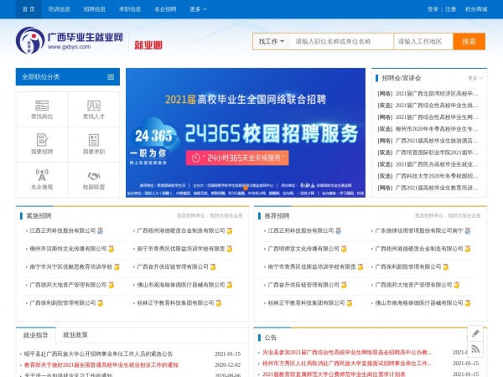Expand the 找工作 search type dropdown

(x=270, y=41)
